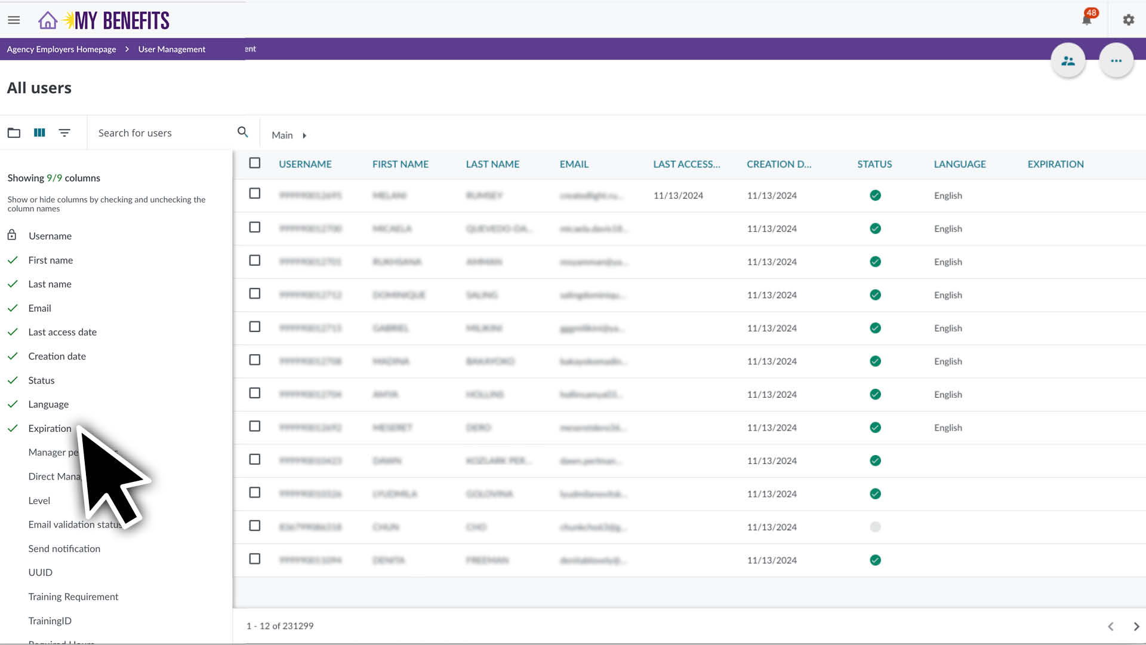The height and width of the screenshot is (645, 1146).
Task: Open the three-dots more actions button
Action: (x=1116, y=61)
